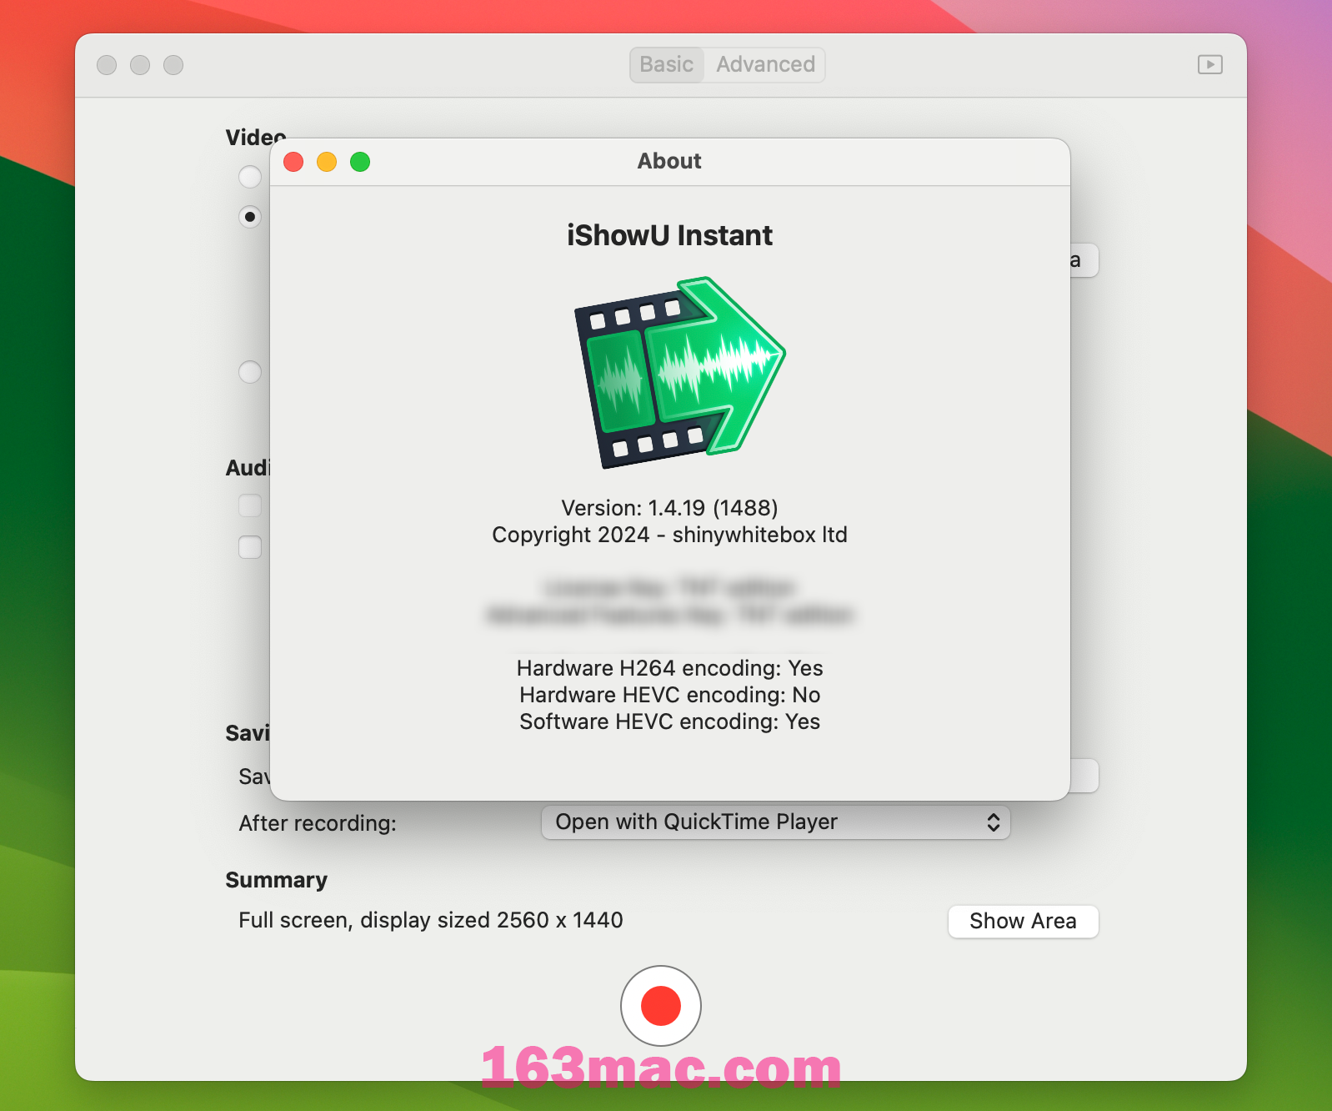
Task: Zoom the About window with the green button
Action: click(x=360, y=162)
